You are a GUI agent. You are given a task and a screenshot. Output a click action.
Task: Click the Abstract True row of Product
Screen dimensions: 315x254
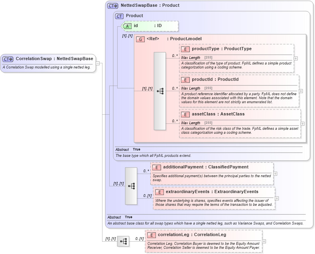click(209, 149)
